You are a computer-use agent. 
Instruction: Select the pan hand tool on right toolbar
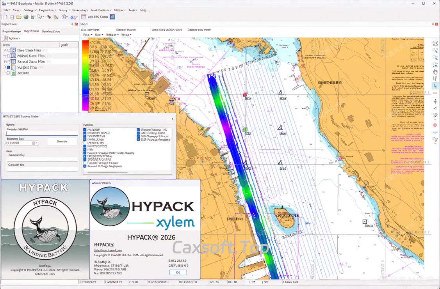[435, 72]
